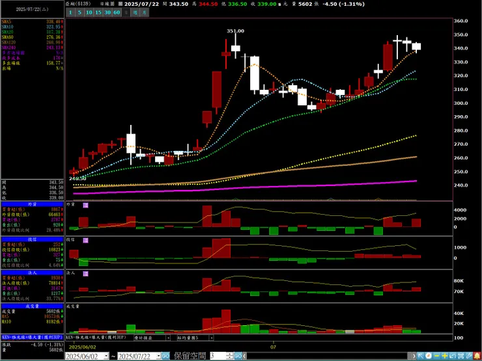Click the yellow plus zoom-in icon
Image resolution: width=482 pixels, height=361 pixels.
(x=444, y=356)
